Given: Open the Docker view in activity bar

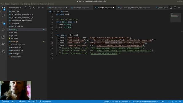Looking at the screenshot, I should point(3,44).
